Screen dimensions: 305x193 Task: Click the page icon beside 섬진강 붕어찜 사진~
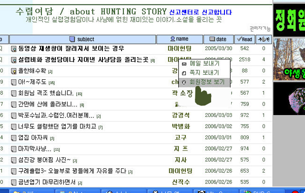(x=14, y=160)
